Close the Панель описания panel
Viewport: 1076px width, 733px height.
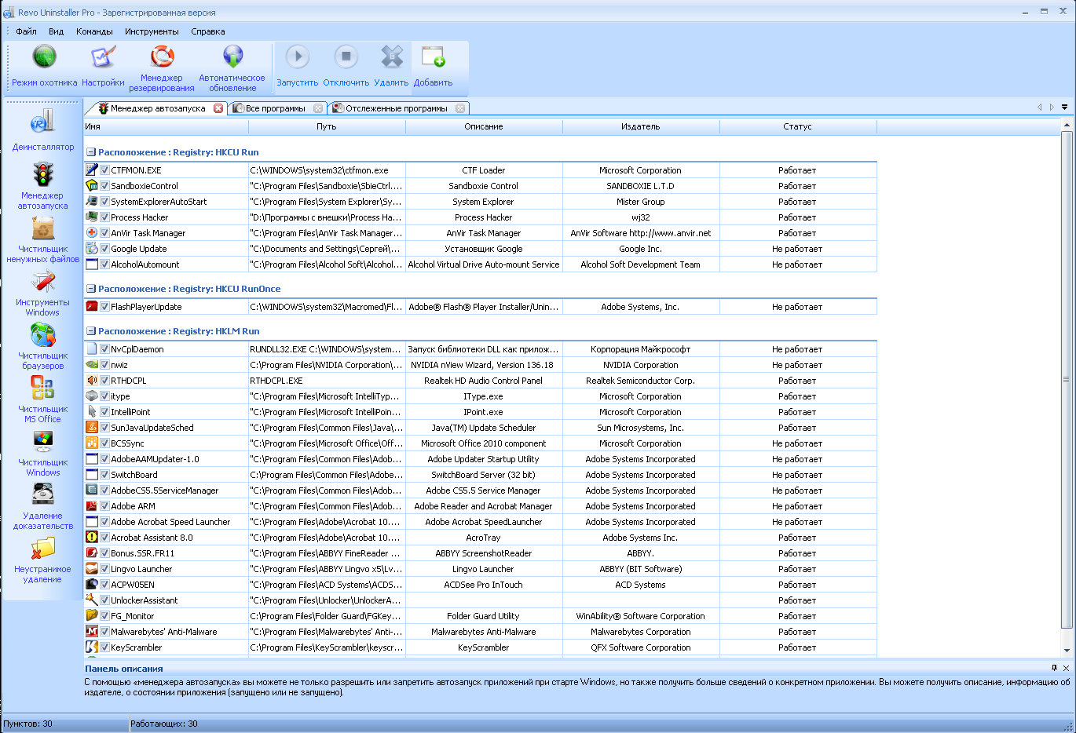1066,668
